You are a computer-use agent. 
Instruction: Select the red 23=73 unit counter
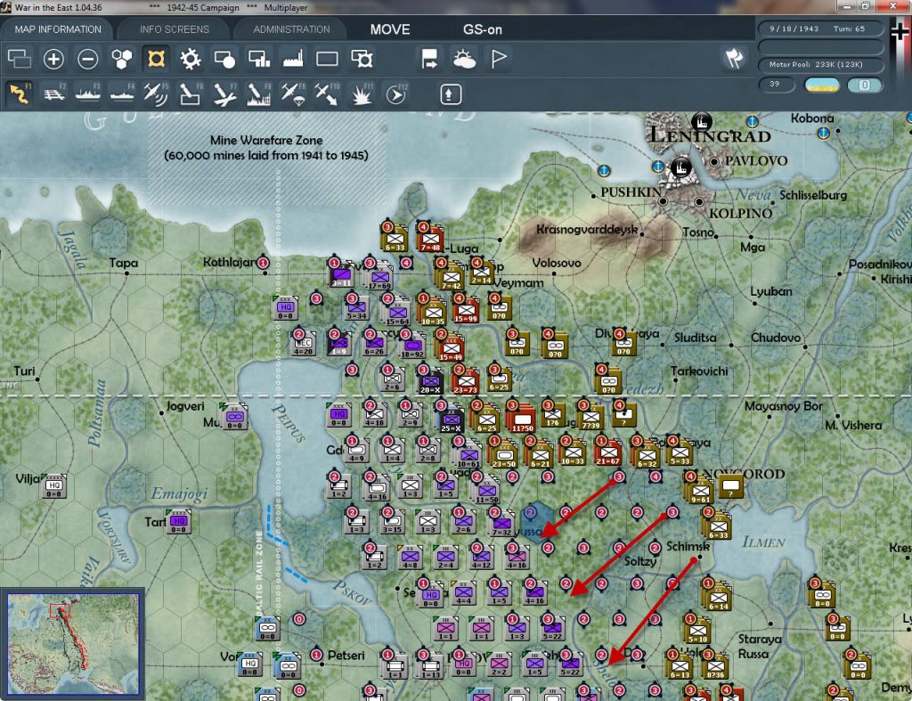(465, 381)
